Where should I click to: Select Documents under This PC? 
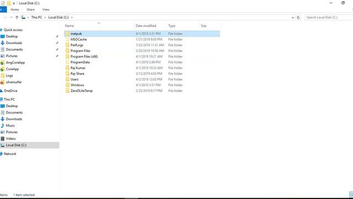tap(14, 112)
